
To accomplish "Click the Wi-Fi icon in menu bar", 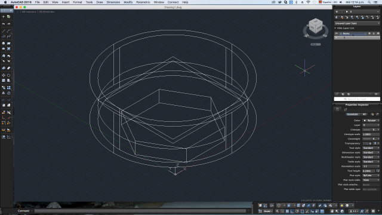I will 308,2.
